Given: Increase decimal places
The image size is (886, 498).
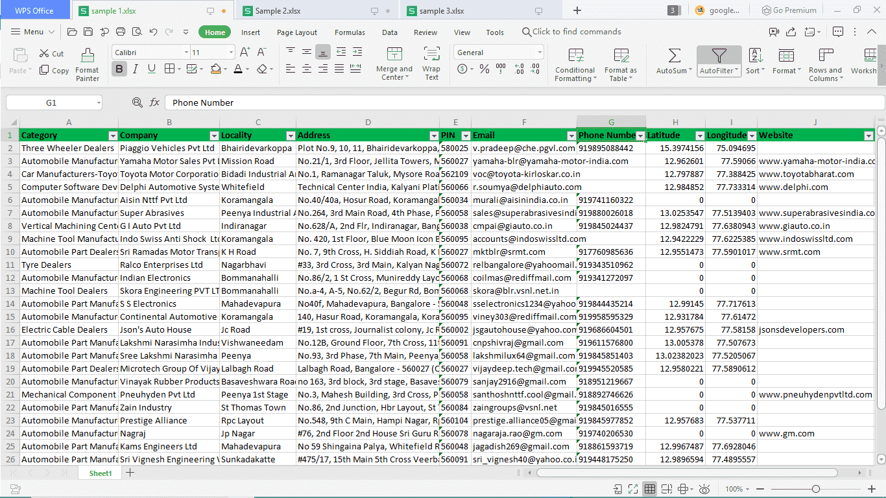Looking at the screenshot, I should tap(518, 69).
